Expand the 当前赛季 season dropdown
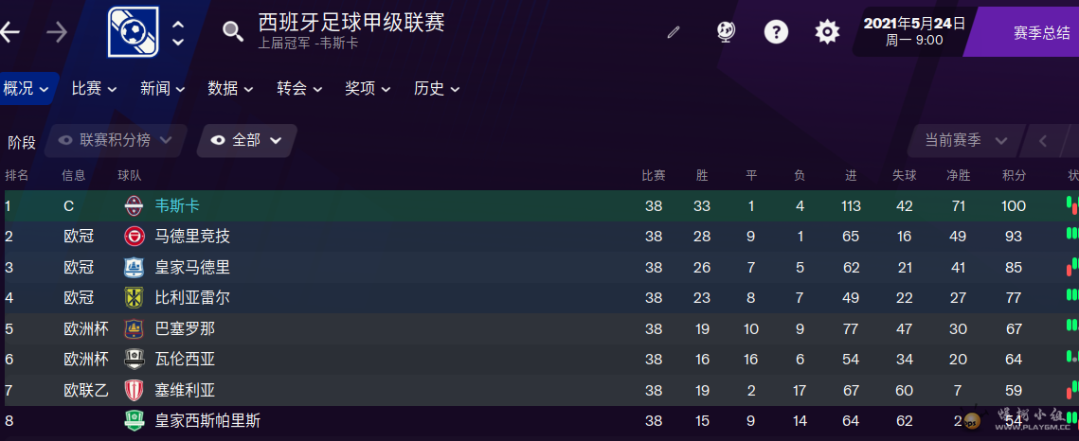Image resolution: width=1079 pixels, height=441 pixels. 965,140
